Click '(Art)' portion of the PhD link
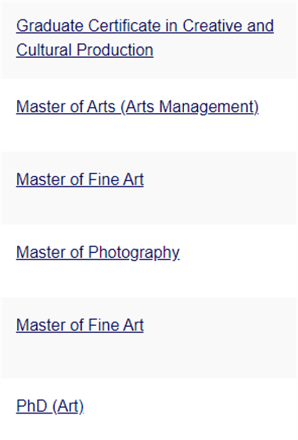The height and width of the screenshot is (440, 298). click(68, 406)
